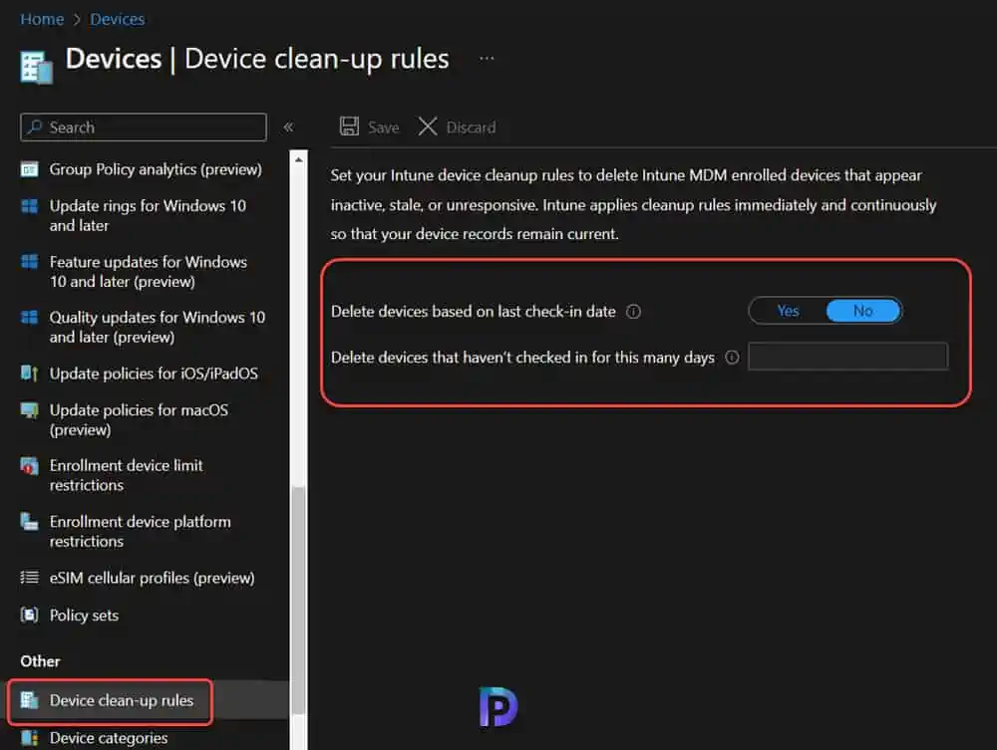Click the Quality updates Windows logo icon

pyautogui.click(x=29, y=317)
